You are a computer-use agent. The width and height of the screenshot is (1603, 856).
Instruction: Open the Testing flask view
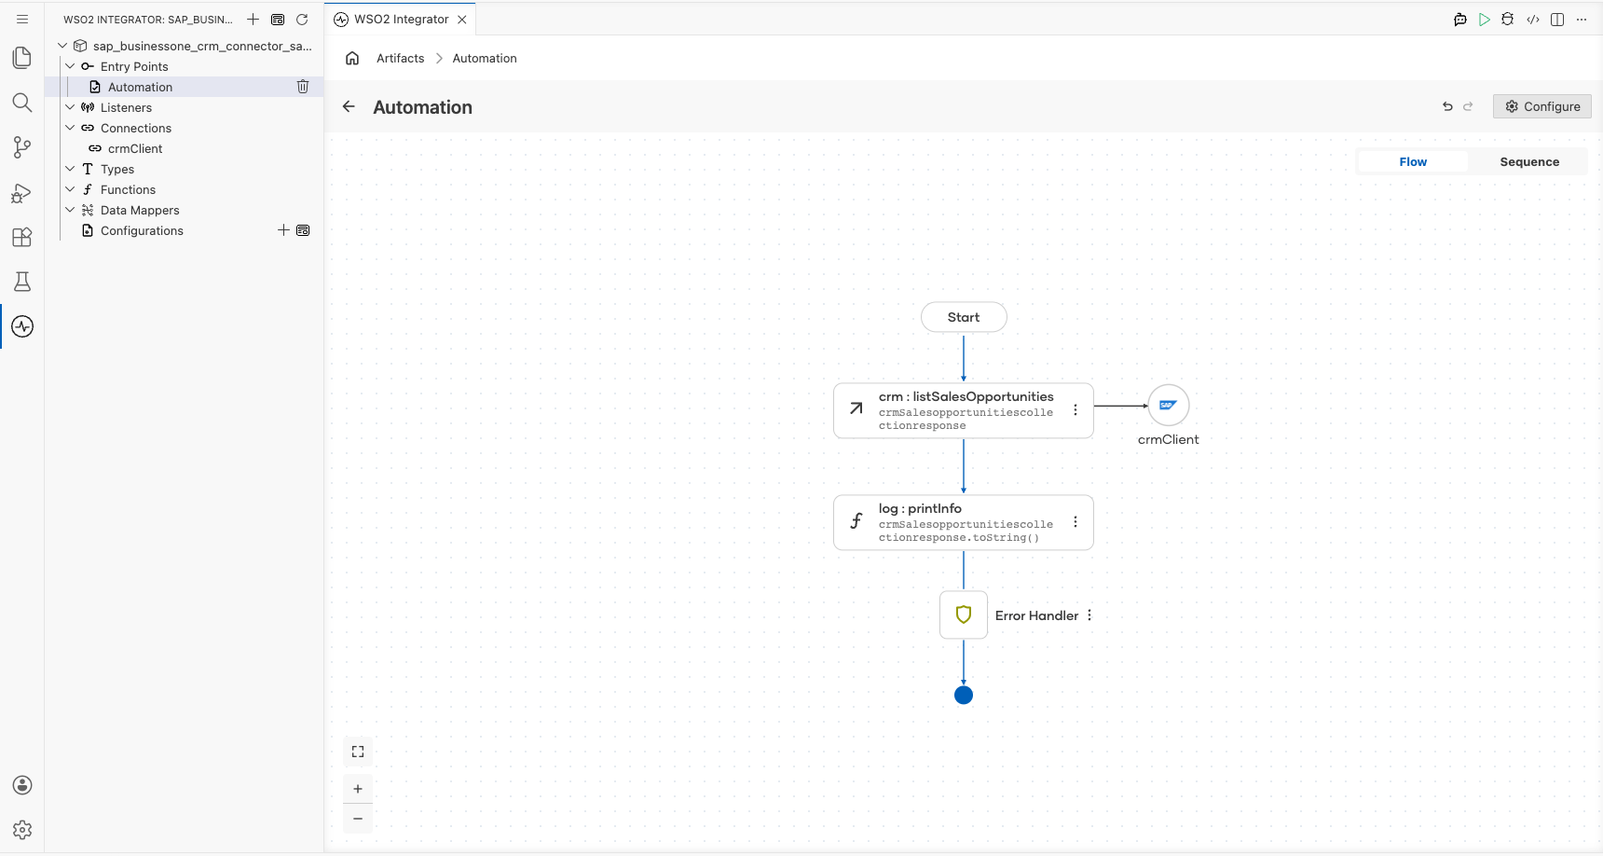coord(22,282)
